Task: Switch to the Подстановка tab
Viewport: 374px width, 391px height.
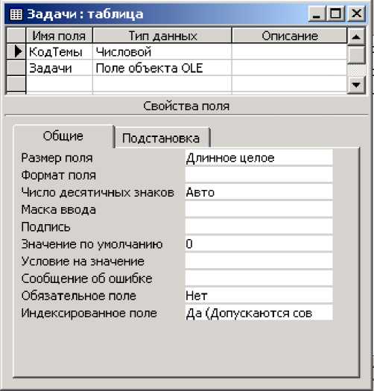Action: (x=161, y=138)
